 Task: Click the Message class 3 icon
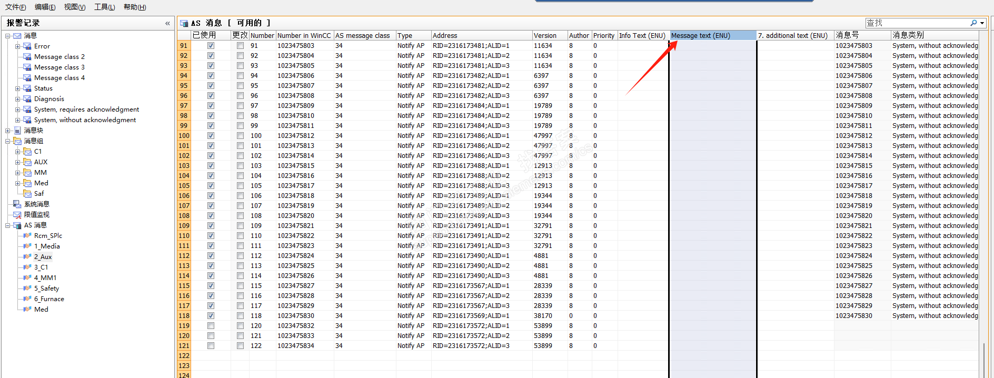click(x=27, y=67)
